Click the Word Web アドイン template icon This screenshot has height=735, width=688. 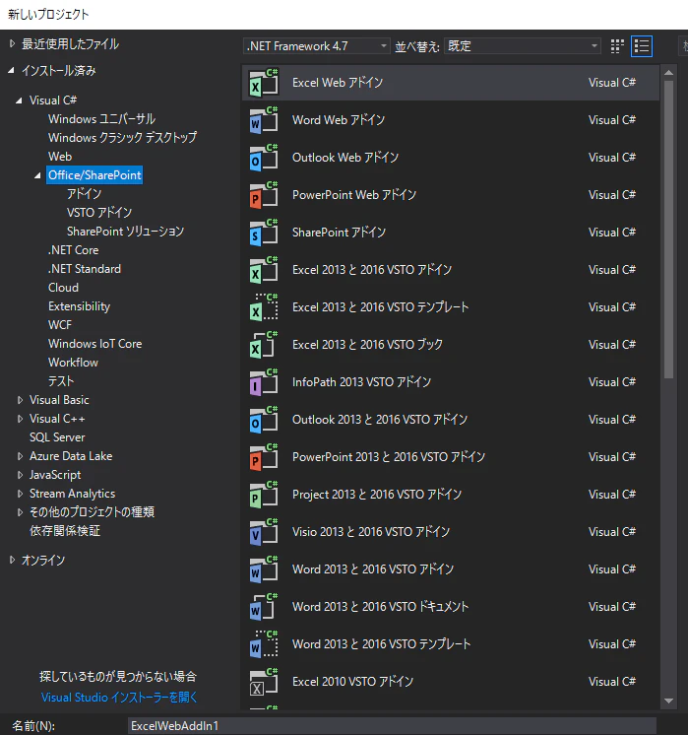click(264, 120)
